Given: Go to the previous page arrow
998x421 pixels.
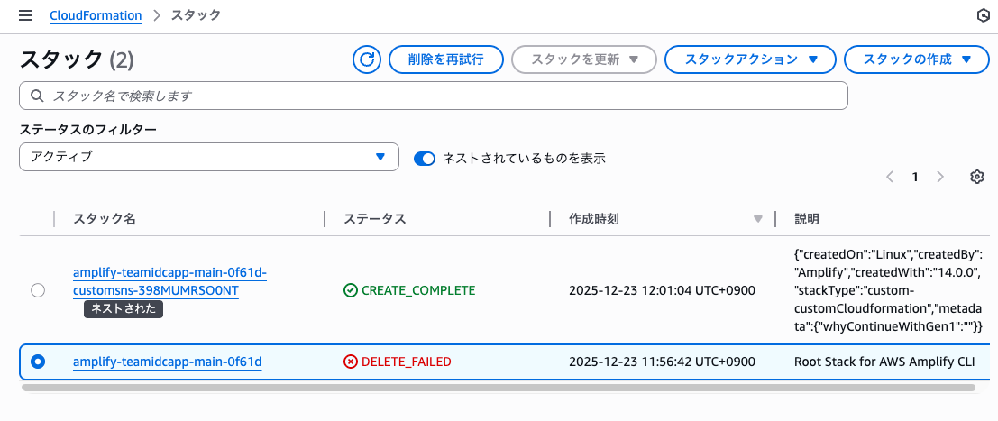Looking at the screenshot, I should click(x=890, y=177).
